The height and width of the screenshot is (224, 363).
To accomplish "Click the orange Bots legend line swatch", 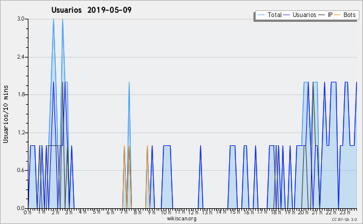I will [338, 15].
